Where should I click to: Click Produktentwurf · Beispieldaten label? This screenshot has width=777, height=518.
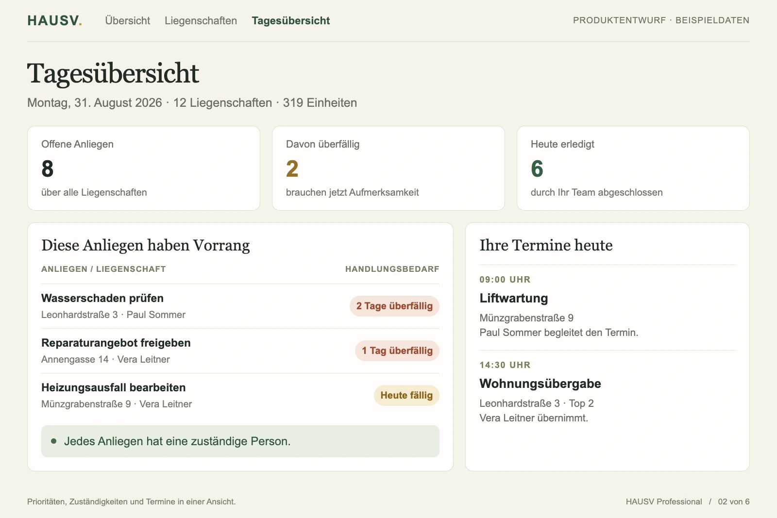[x=661, y=20]
